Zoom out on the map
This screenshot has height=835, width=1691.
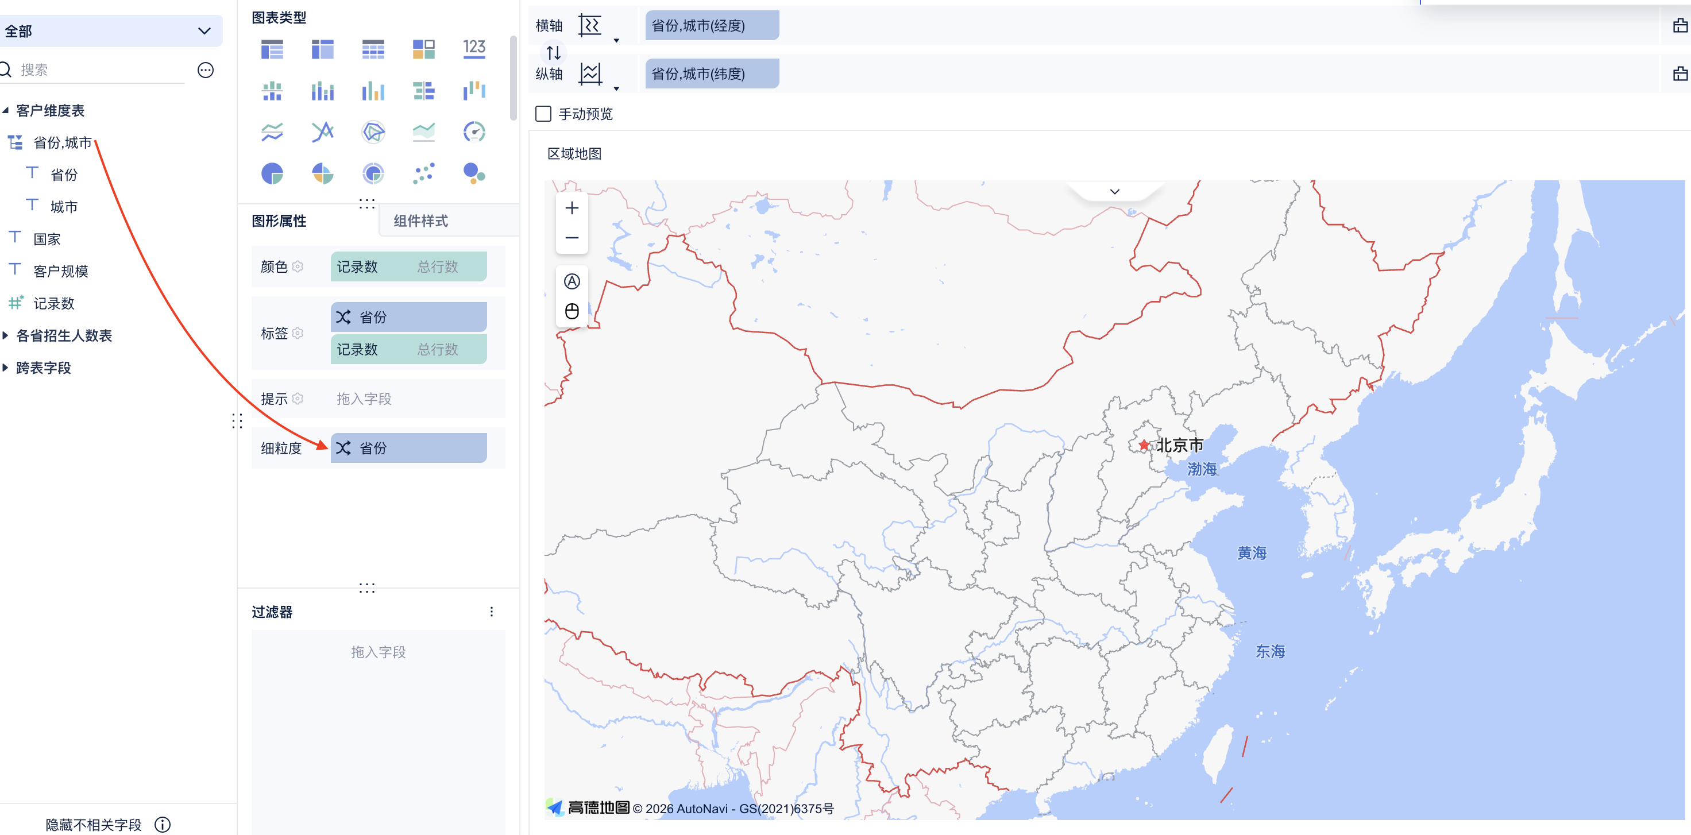572,238
